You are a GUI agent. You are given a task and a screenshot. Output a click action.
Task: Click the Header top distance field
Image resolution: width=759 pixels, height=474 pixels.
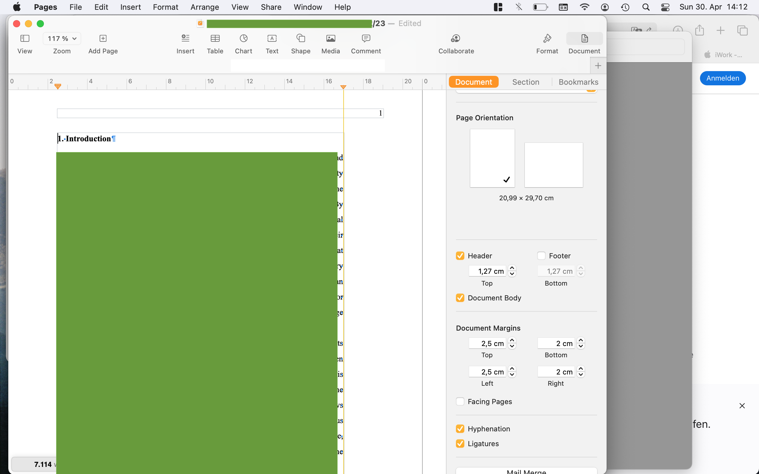coord(487,271)
